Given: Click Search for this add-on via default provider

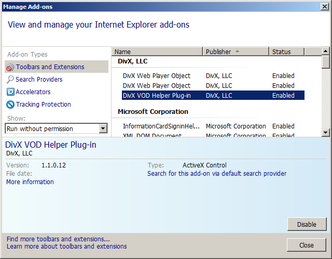Looking at the screenshot, I should click(216, 174).
